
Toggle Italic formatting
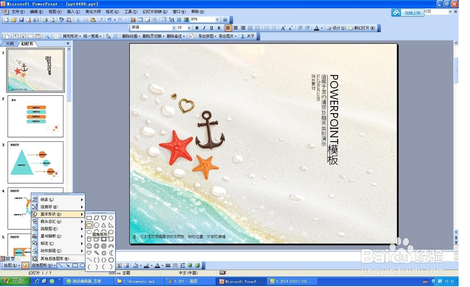tap(204, 28)
